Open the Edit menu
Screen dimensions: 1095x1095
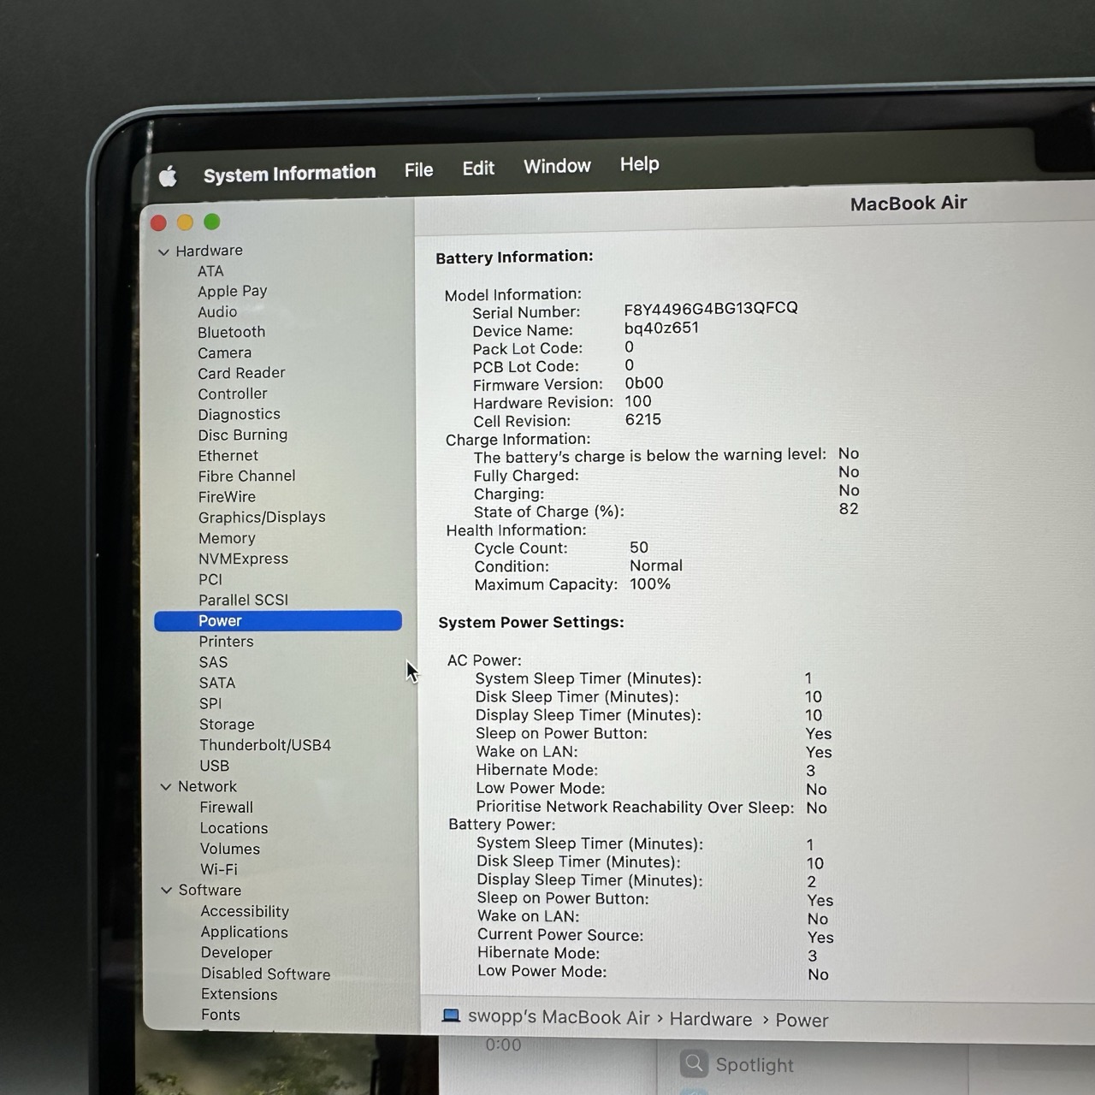point(478,169)
